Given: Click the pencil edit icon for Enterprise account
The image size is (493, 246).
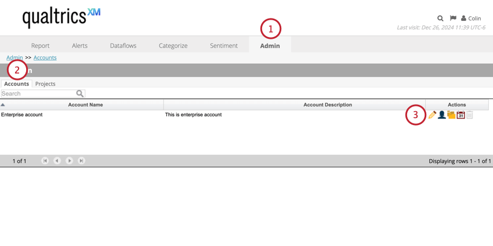Looking at the screenshot, I should (432, 115).
